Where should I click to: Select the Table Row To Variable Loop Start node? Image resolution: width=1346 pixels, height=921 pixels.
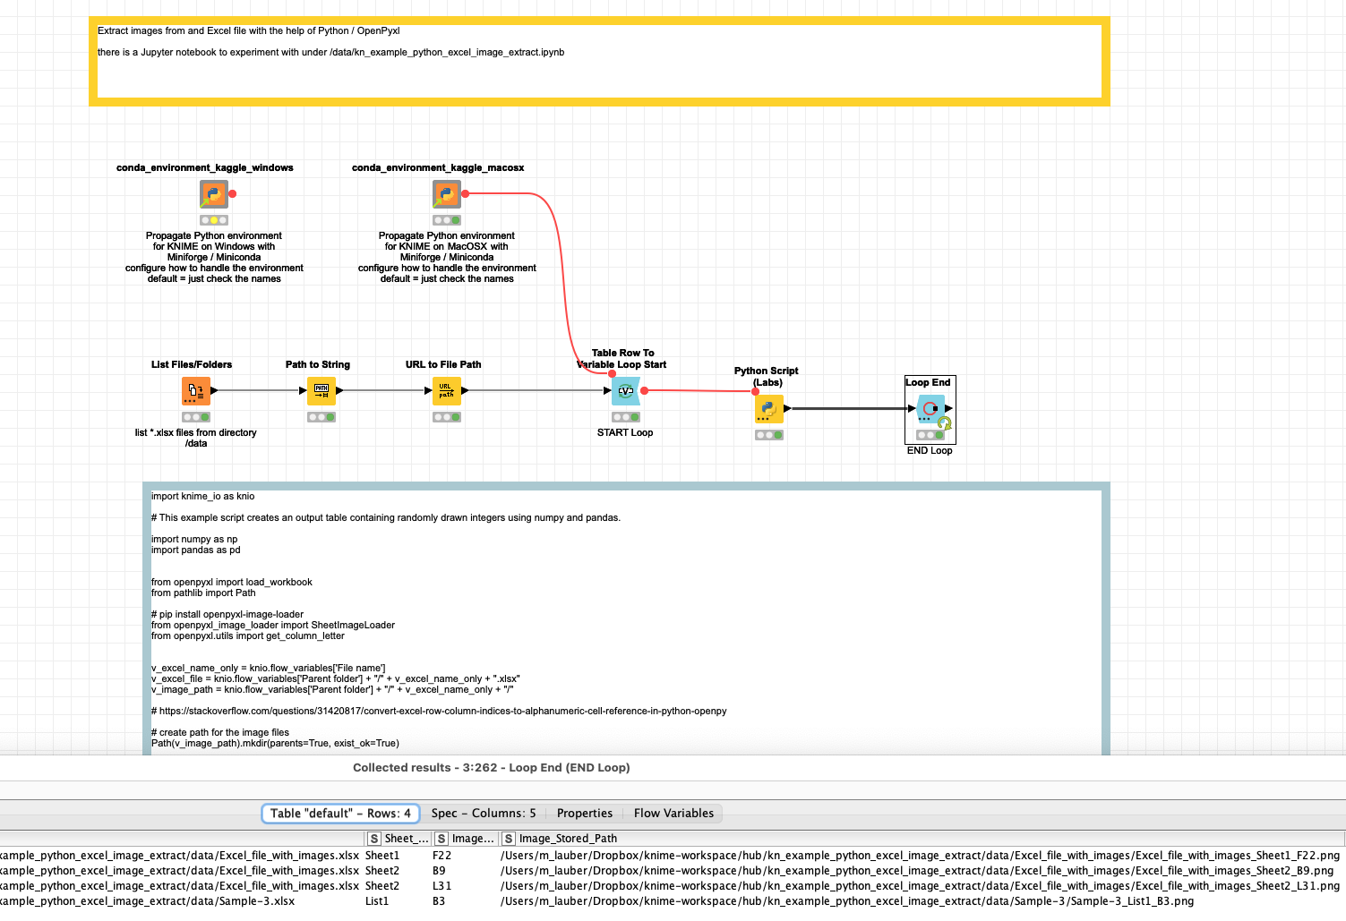(x=626, y=391)
